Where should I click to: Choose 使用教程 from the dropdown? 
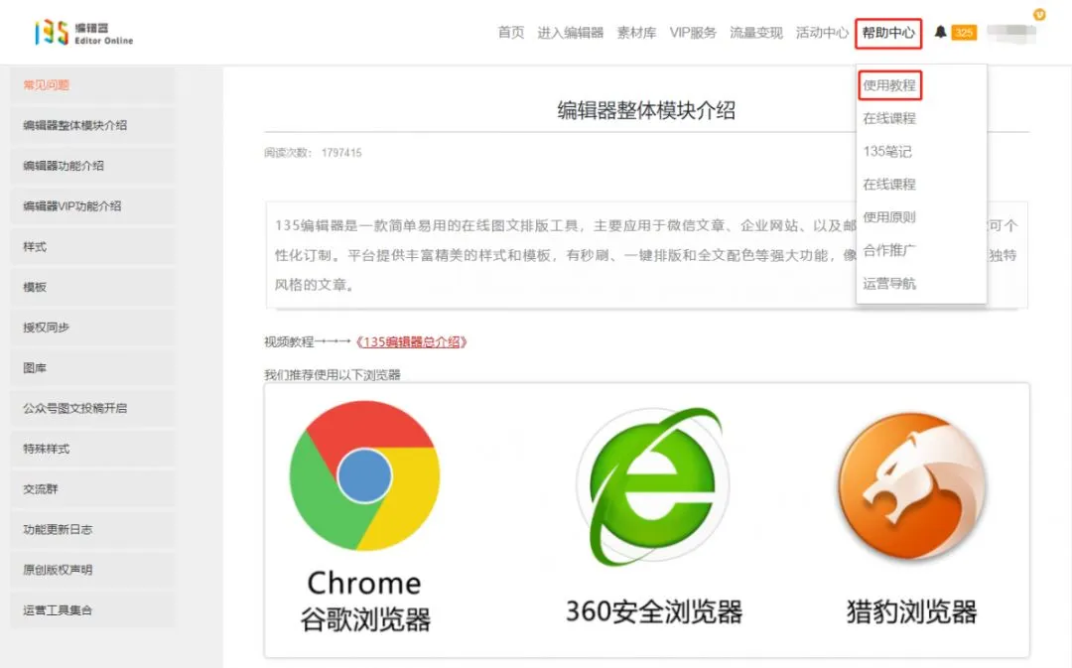pos(888,85)
